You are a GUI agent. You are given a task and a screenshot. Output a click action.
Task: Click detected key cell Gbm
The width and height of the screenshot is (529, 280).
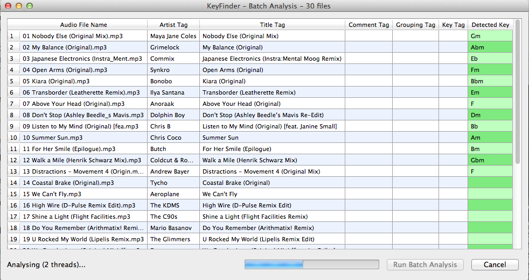coord(490,160)
